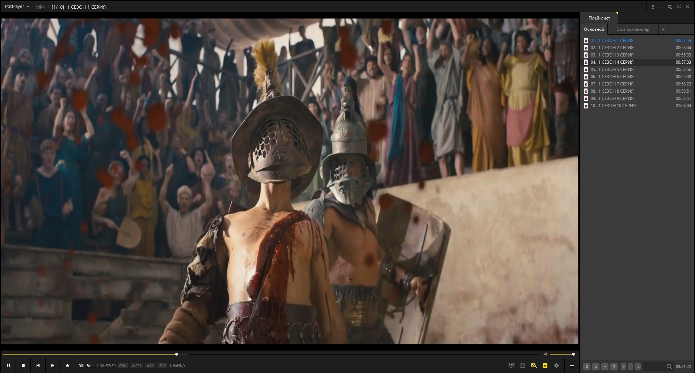
Task: Click the video frame to toggle playback
Action: click(290, 181)
